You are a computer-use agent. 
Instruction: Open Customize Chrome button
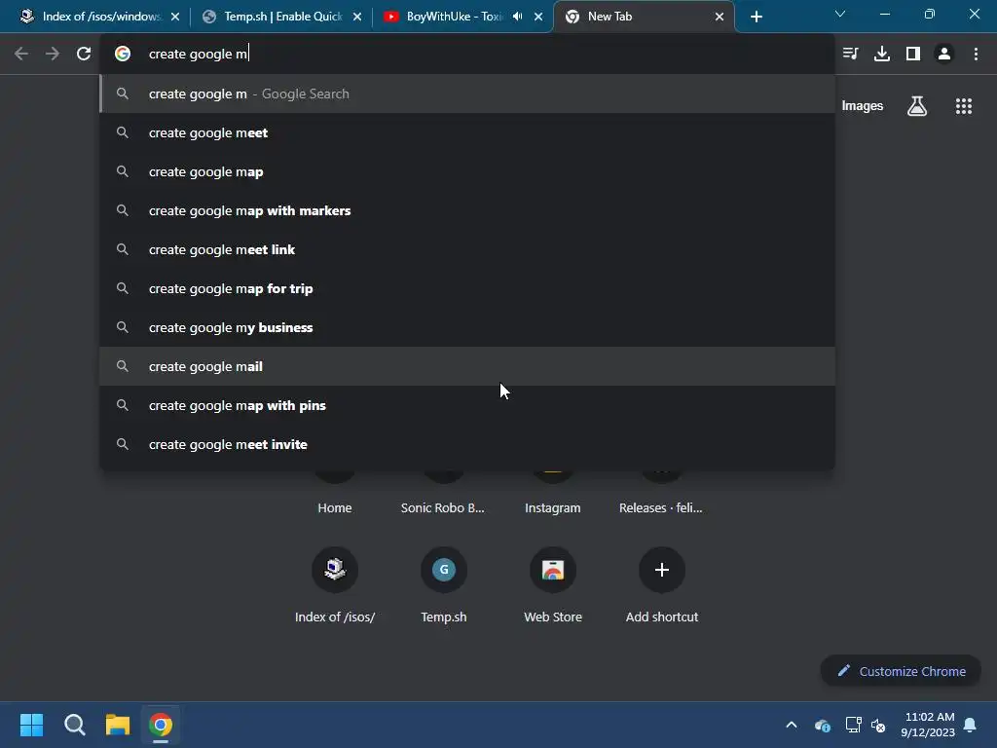click(x=901, y=671)
